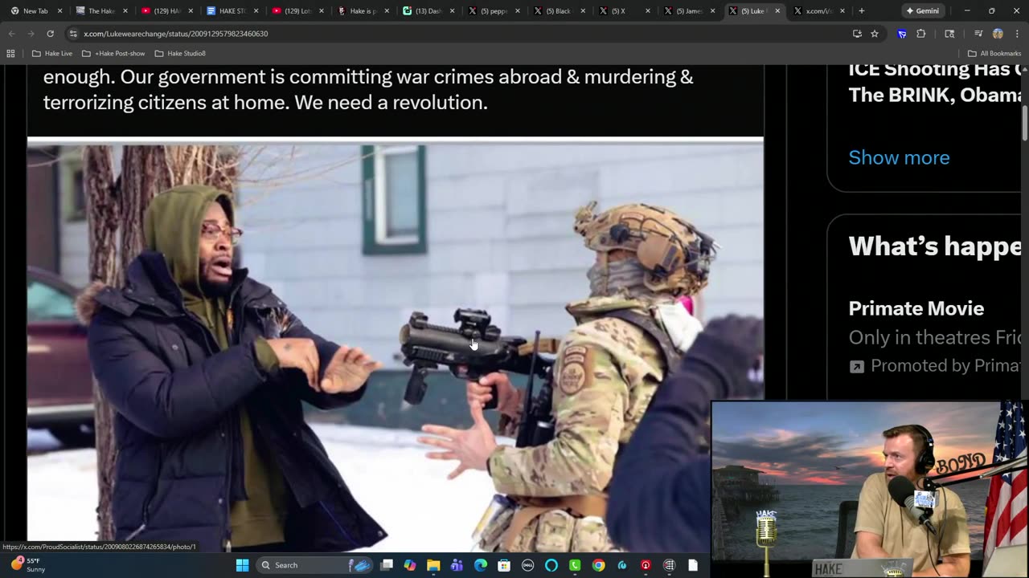The height and width of the screenshot is (578, 1029).
Task: Open Microsoft Store from taskbar
Action: point(504,565)
